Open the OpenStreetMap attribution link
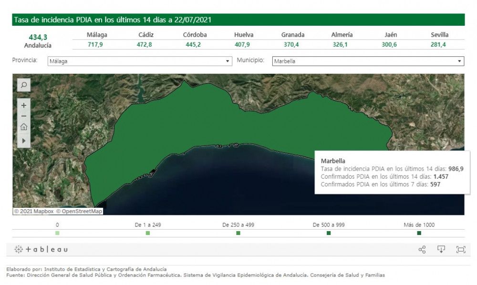 (x=79, y=211)
